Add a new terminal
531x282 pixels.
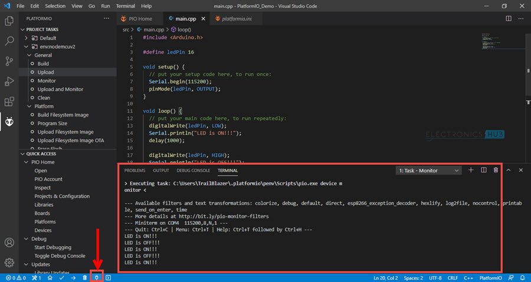471,170
